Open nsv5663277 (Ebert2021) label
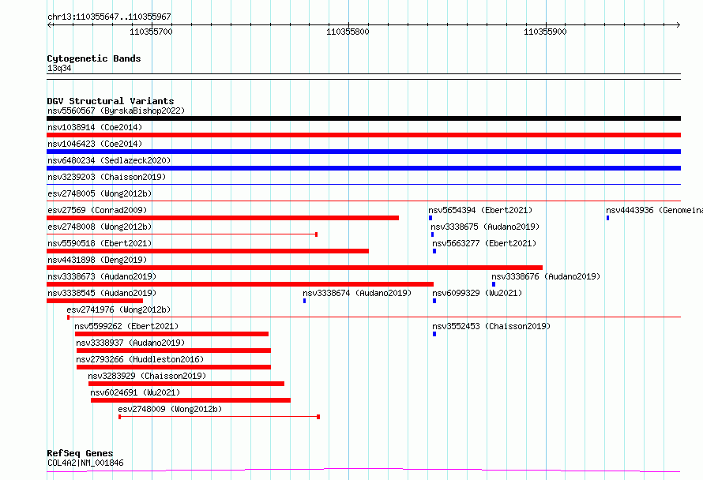Image resolution: width=703 pixels, height=480 pixels. coord(484,243)
